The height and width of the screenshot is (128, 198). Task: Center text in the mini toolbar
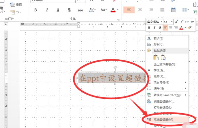[x=171, y=28]
